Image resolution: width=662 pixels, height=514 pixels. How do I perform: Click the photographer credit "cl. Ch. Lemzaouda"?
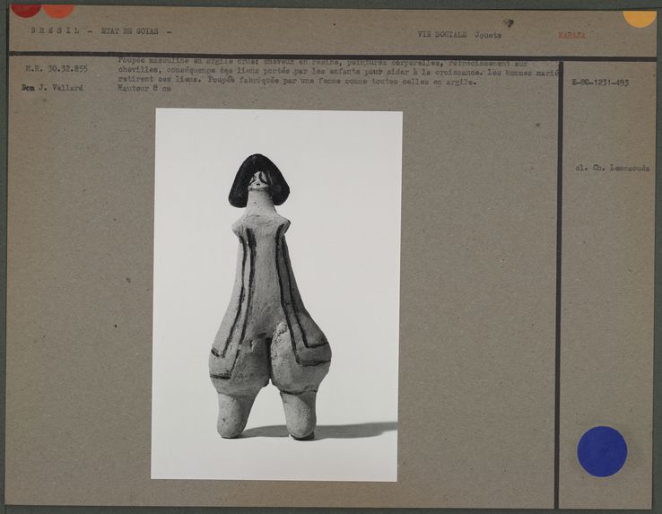612,168
